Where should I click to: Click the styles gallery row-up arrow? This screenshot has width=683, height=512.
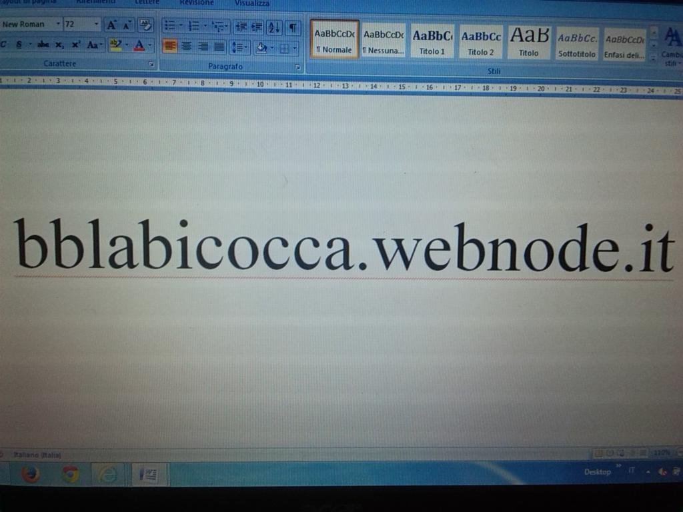[654, 32]
